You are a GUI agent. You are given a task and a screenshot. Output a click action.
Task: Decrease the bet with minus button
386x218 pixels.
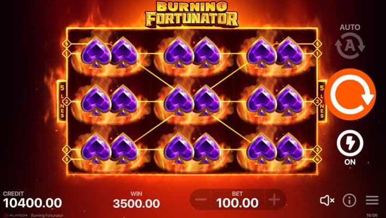(201, 199)
